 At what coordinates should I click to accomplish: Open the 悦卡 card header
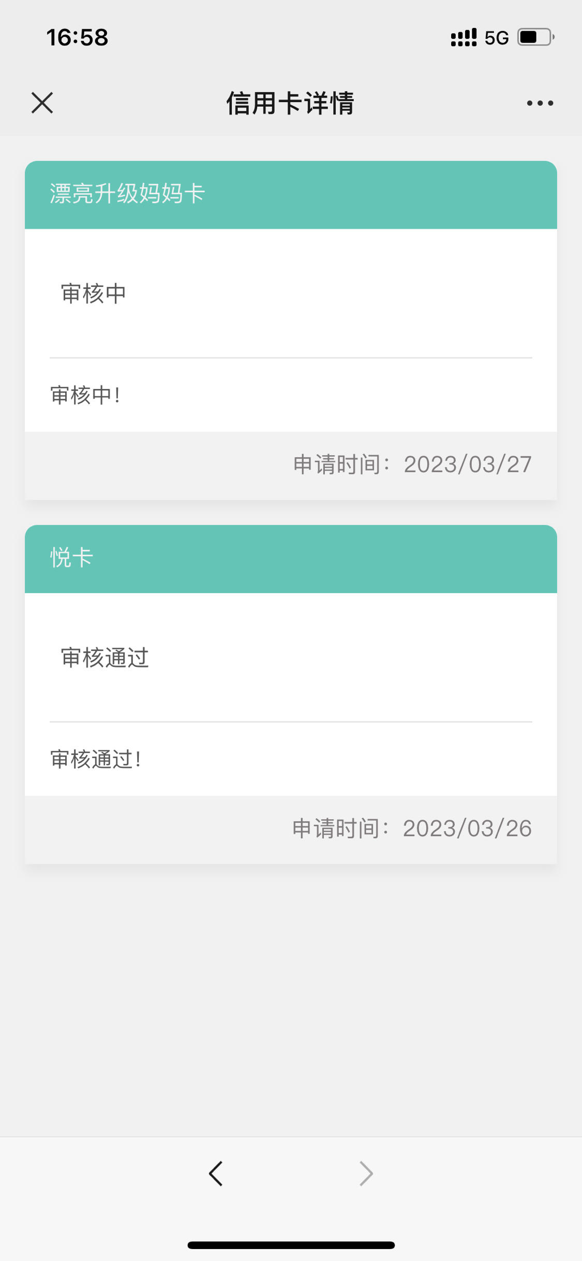(291, 559)
